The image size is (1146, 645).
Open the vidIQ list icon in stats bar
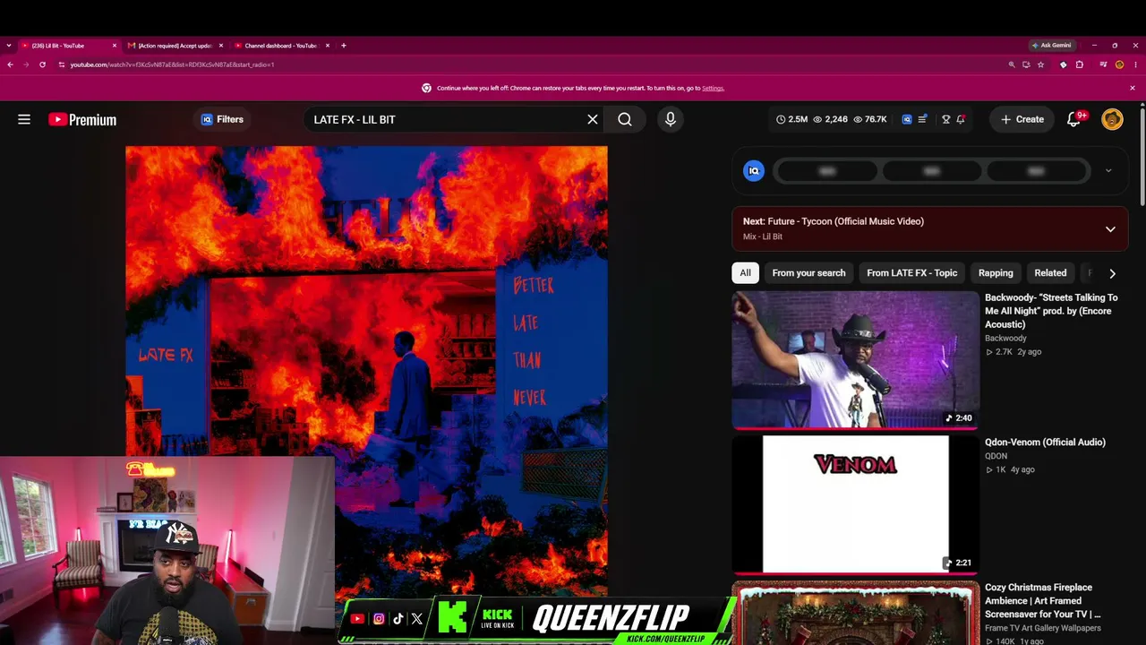point(922,119)
